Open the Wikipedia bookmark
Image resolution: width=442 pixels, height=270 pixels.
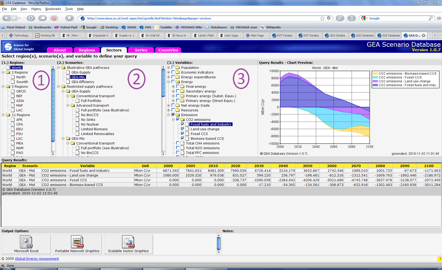[x=270, y=27]
